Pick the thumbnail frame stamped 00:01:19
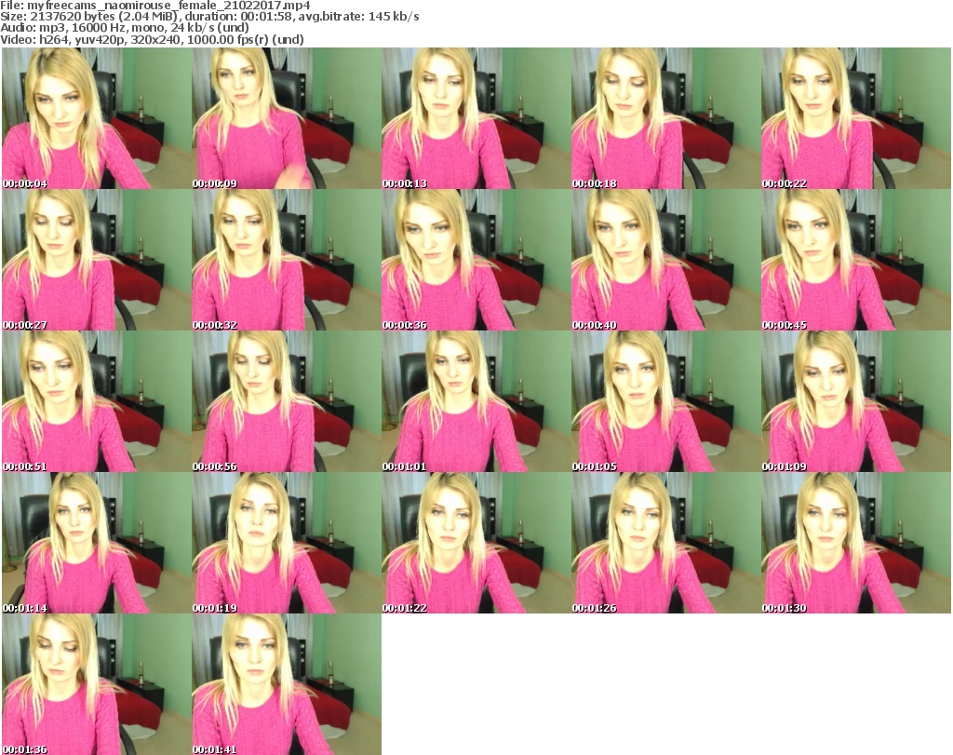 287,543
